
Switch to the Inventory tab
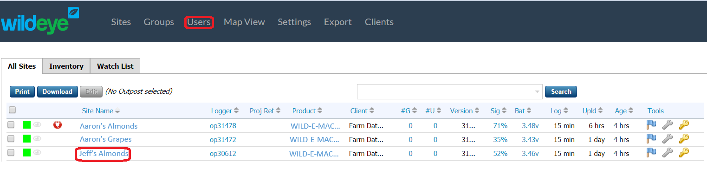coord(66,66)
